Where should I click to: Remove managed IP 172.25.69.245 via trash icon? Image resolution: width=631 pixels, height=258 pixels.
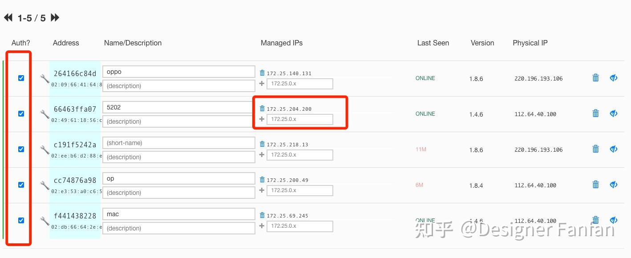click(x=262, y=215)
